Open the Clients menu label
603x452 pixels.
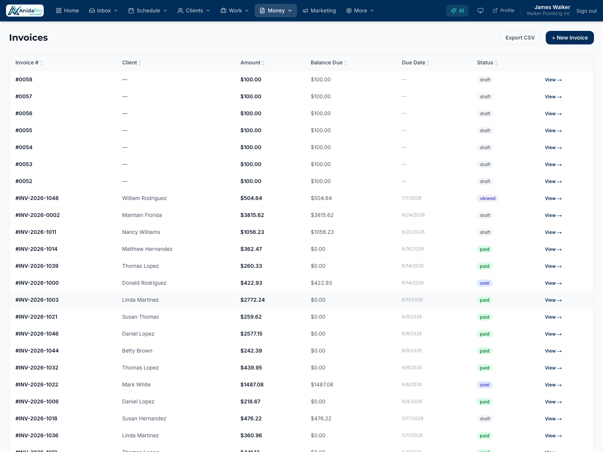click(x=194, y=11)
